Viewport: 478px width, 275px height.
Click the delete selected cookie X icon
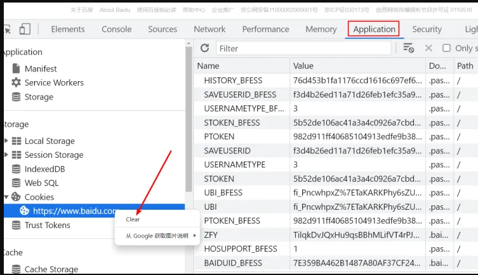428,48
